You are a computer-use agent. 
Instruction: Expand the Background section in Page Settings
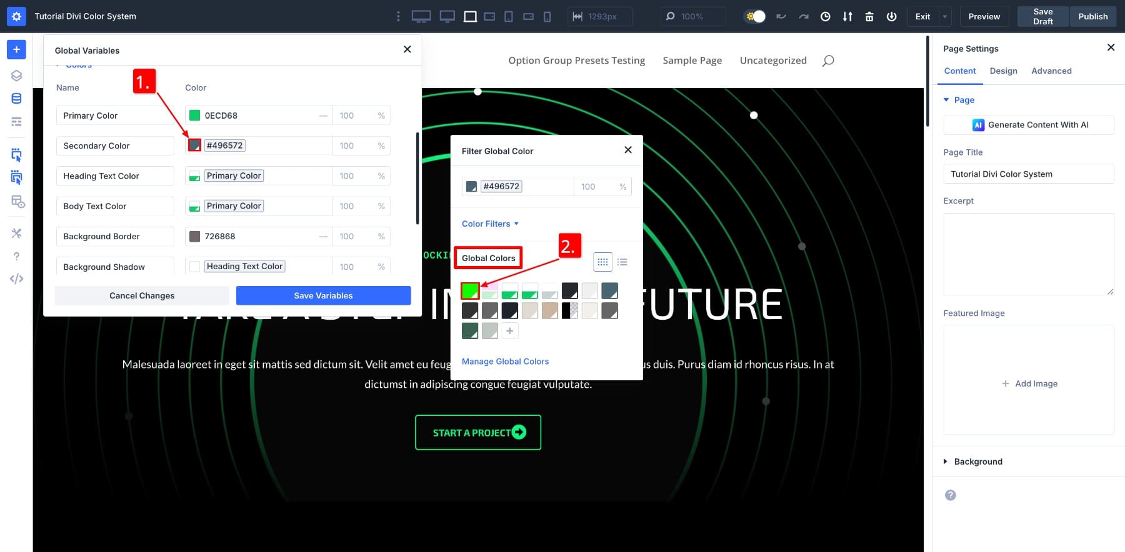coord(978,461)
